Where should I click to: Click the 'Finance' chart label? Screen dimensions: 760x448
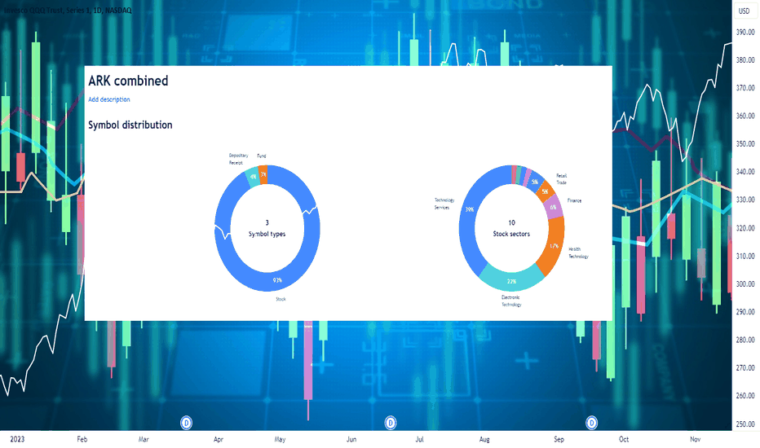click(x=574, y=200)
